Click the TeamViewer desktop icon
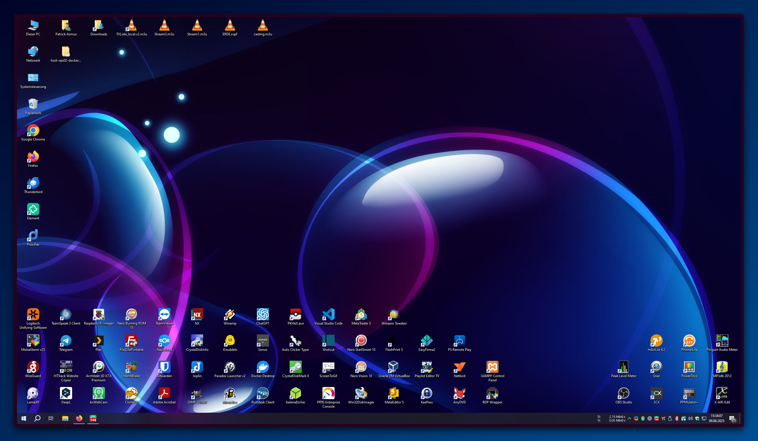Viewport: 758px width, 441px height. click(x=164, y=315)
